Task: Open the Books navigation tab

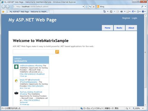Action: tap(119, 28)
